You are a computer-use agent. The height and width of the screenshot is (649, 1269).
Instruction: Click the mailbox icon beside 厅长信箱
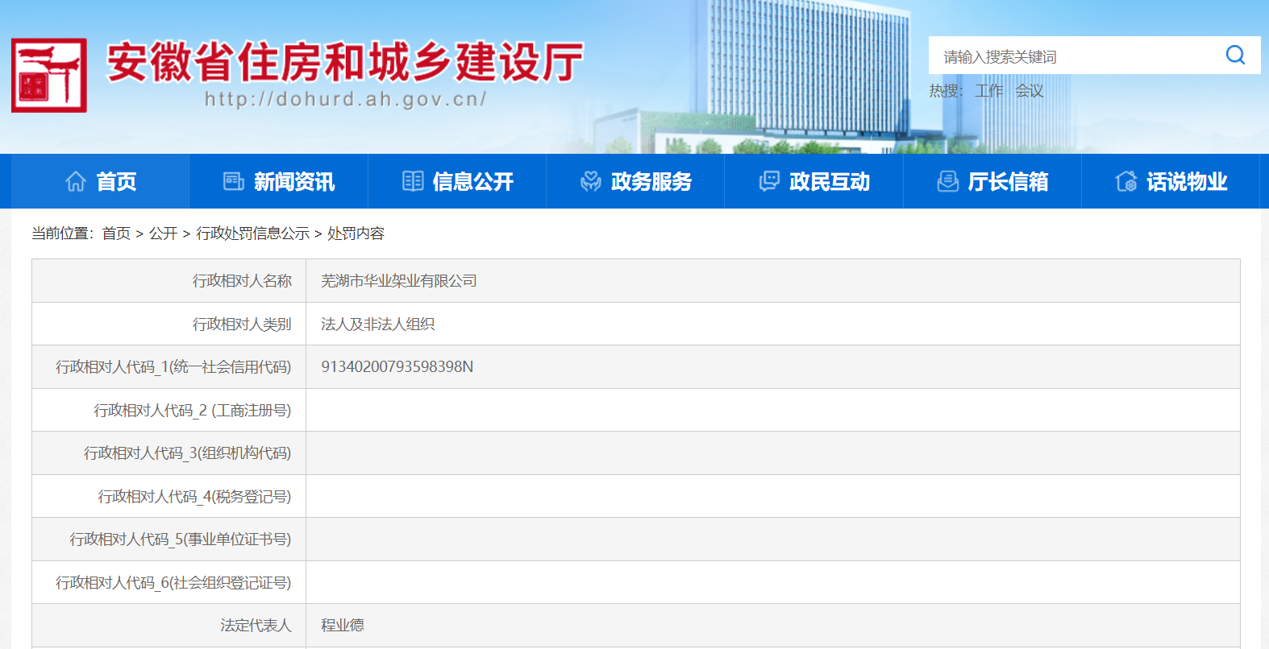pos(948,181)
